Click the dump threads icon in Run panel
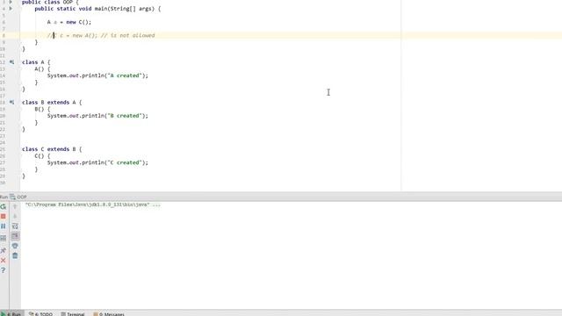The height and width of the screenshot is (316, 562). (x=4, y=238)
